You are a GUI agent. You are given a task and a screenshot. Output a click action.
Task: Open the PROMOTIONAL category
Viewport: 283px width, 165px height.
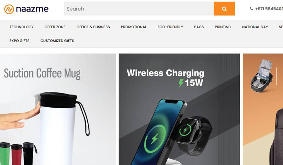(x=134, y=27)
